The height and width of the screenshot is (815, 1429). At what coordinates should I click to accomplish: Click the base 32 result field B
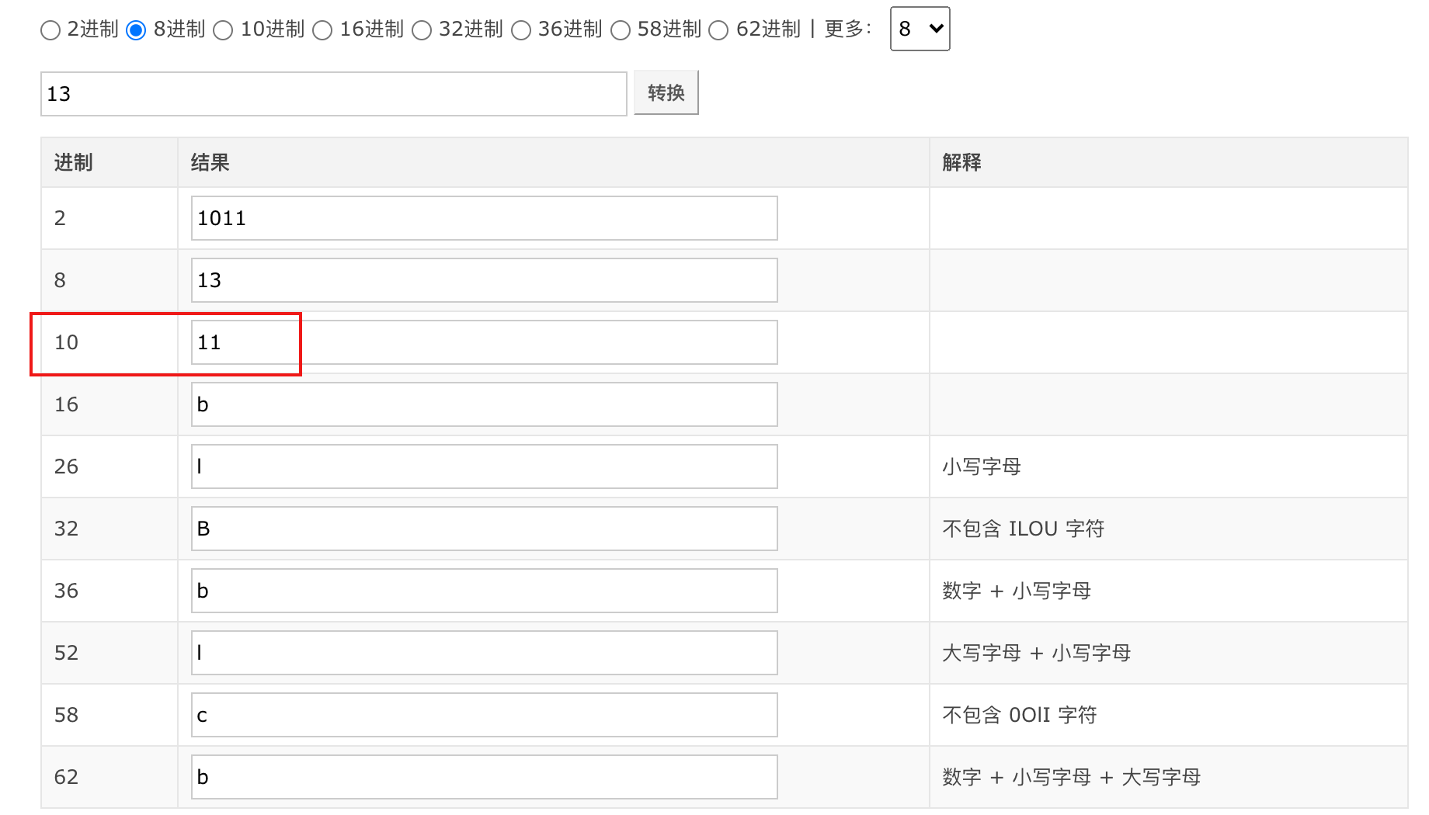click(x=485, y=529)
